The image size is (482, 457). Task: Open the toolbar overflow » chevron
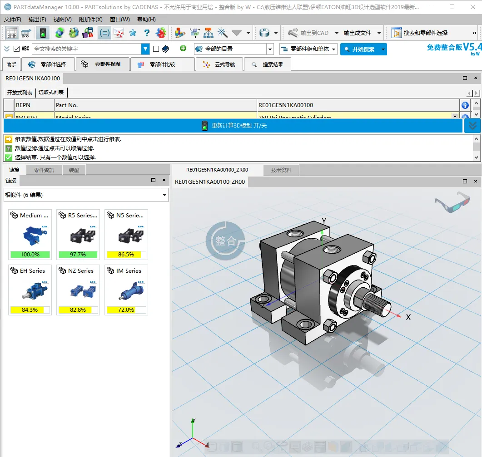[x=475, y=33]
